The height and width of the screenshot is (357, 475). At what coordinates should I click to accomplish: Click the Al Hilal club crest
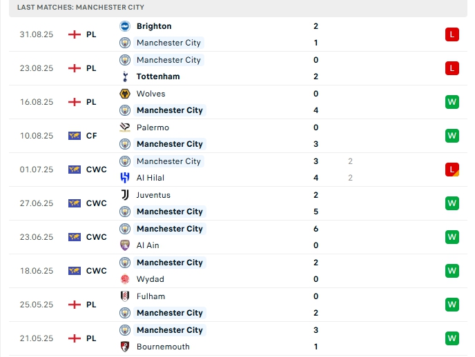click(125, 178)
